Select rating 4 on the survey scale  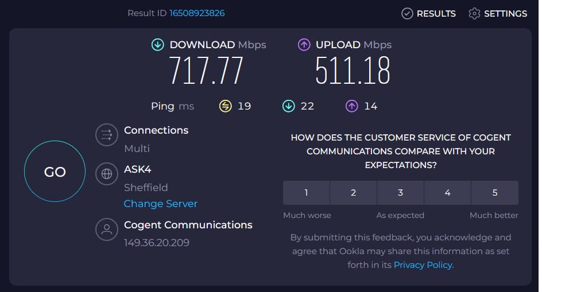coord(447,193)
